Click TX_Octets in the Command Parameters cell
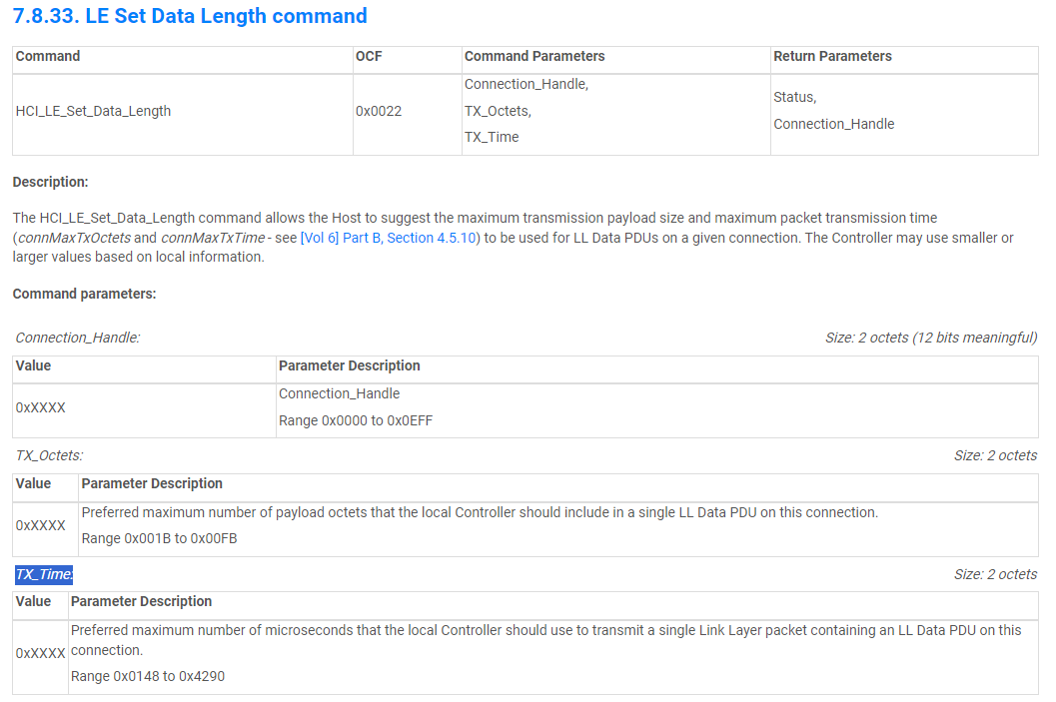Screen dimensions: 1056x702 [498, 111]
